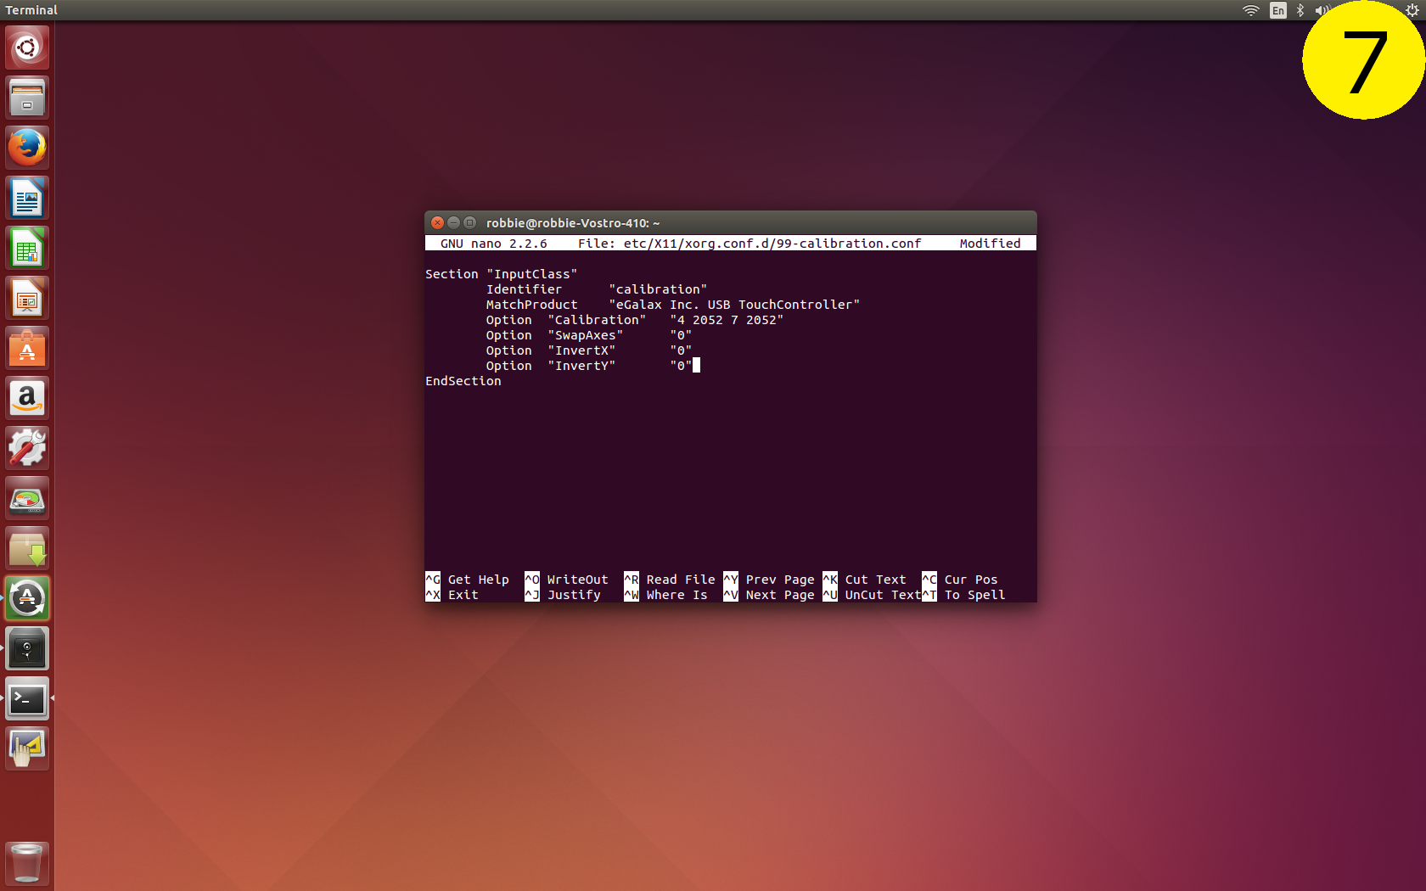Open the Bluetooth indicator menu
Viewport: 1426px width, 891px height.
coord(1300,10)
